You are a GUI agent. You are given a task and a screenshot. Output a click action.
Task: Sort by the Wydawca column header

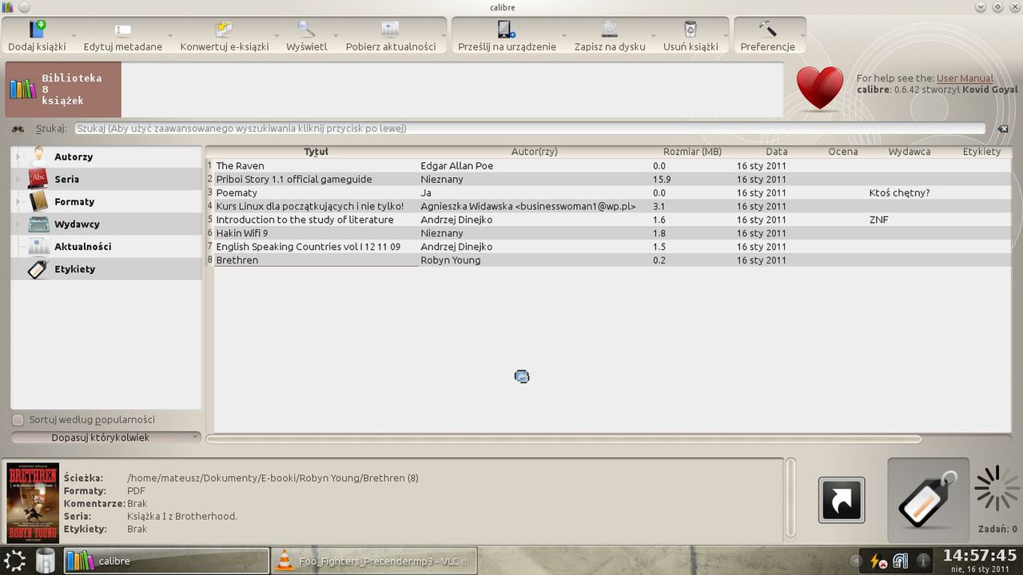910,151
